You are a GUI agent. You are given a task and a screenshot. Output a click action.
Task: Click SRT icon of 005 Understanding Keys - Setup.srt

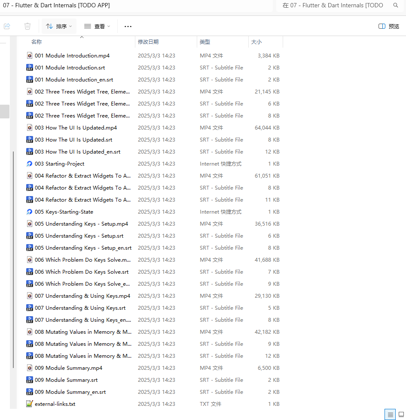(x=30, y=236)
